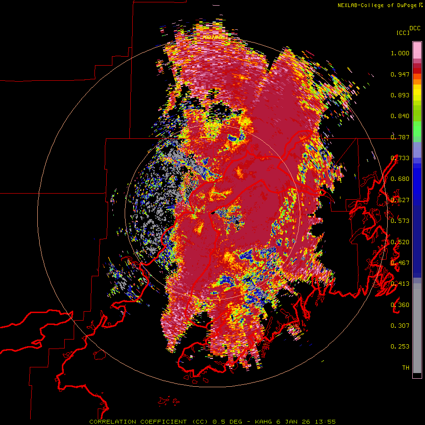Viewport: 425px width, 425px height.
Task: Click the 0.520 scale value
Action: 400,242
